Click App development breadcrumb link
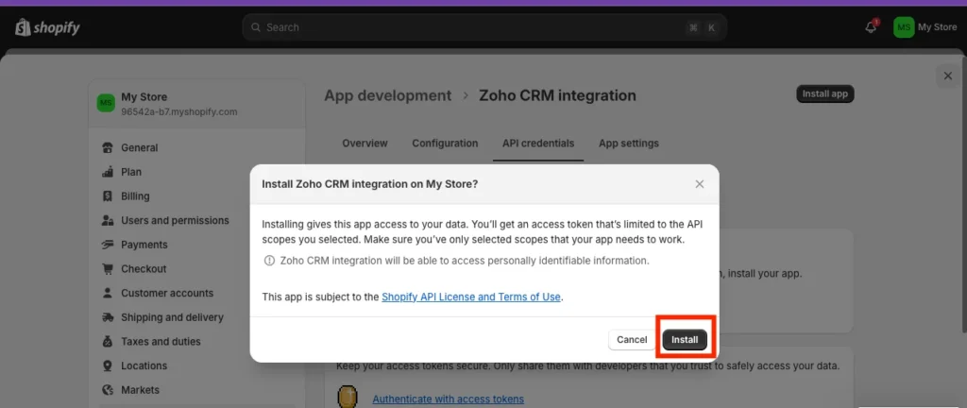 point(387,95)
